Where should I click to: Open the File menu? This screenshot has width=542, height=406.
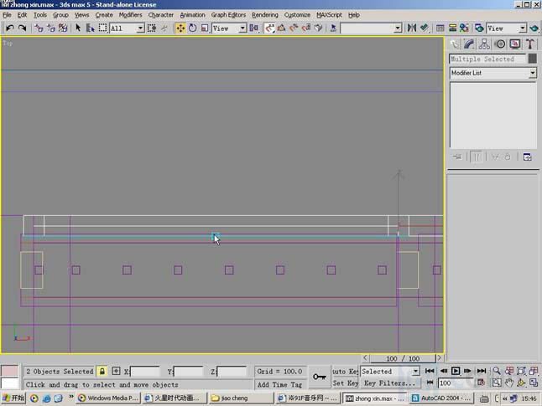click(7, 15)
